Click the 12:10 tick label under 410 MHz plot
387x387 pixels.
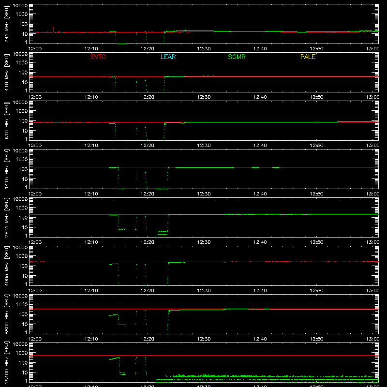tap(91, 97)
